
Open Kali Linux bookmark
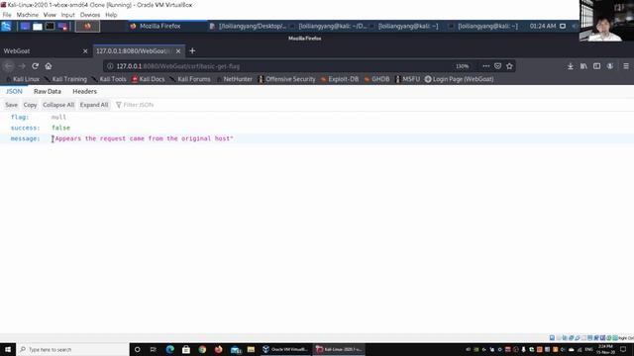point(23,79)
